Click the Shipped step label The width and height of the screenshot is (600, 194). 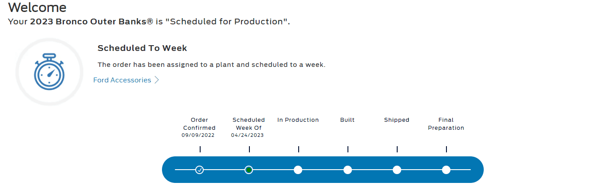(x=397, y=120)
